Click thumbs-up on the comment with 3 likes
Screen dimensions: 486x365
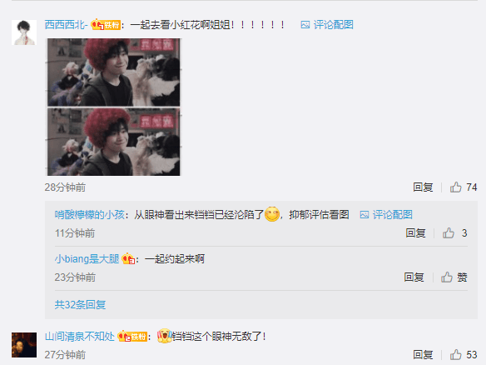coord(449,232)
